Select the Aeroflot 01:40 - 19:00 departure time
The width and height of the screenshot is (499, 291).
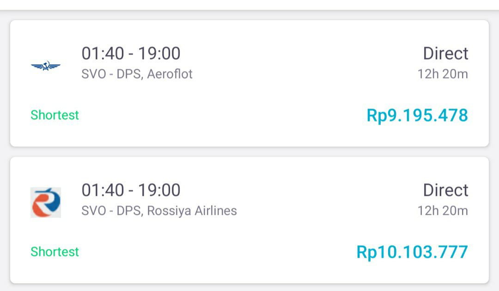point(131,53)
